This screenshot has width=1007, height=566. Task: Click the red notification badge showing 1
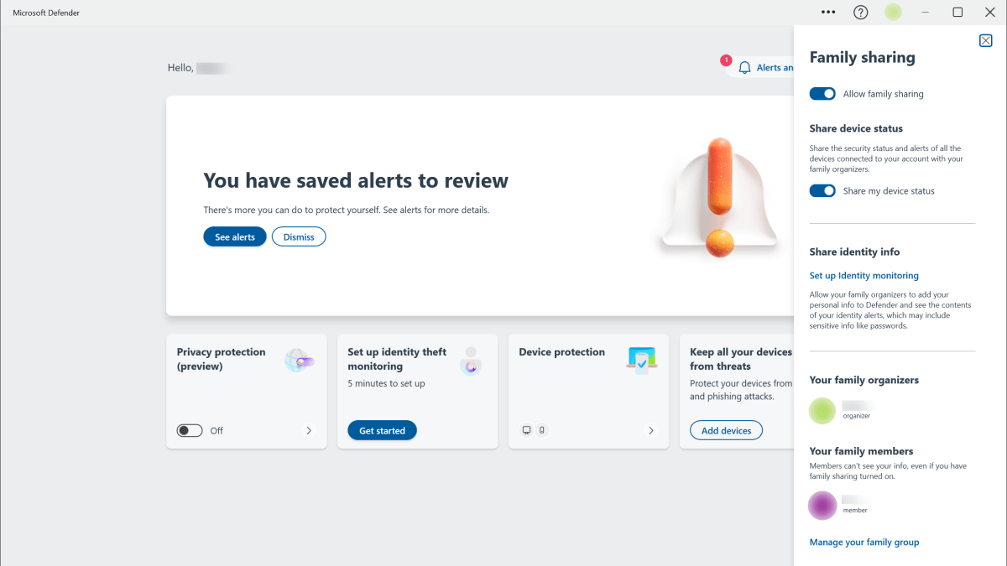coord(726,60)
